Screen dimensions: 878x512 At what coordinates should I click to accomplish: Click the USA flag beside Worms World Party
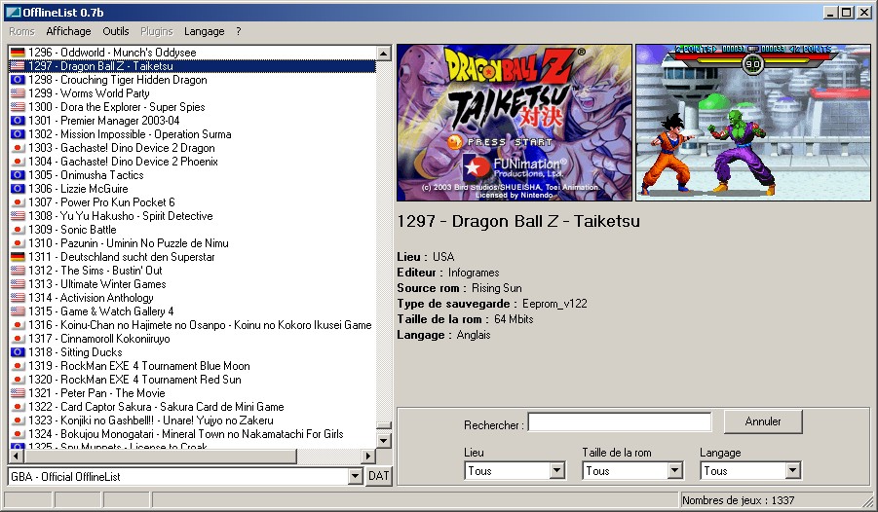pos(18,93)
